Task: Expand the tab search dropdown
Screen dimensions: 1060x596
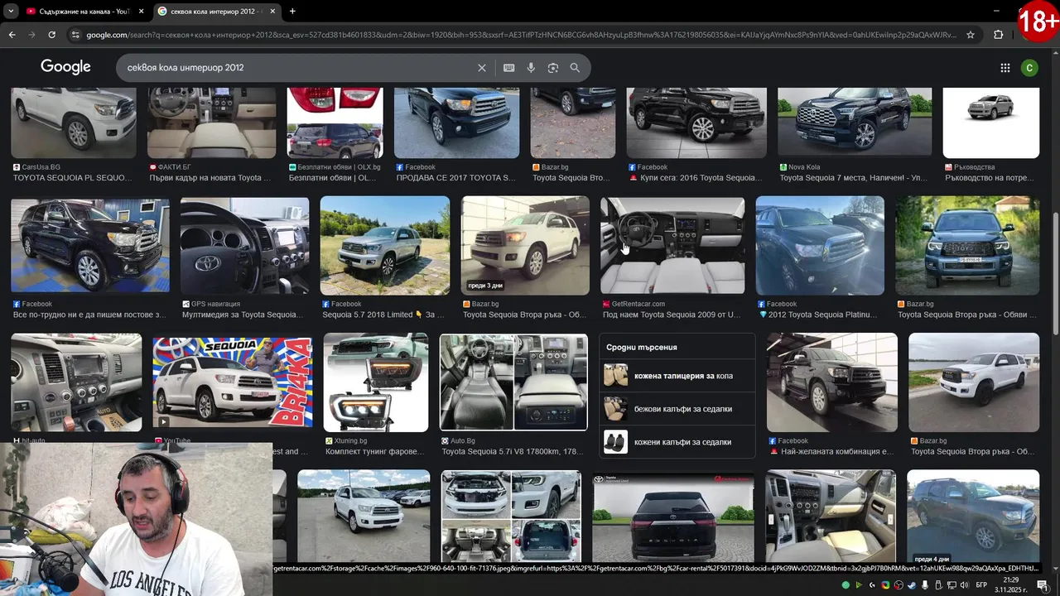Action: tap(11, 12)
